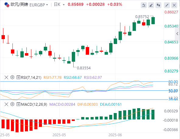Open RSI indicator settings gear
Image resolution: width=180 pixels, height=139 pixels.
point(12,77)
